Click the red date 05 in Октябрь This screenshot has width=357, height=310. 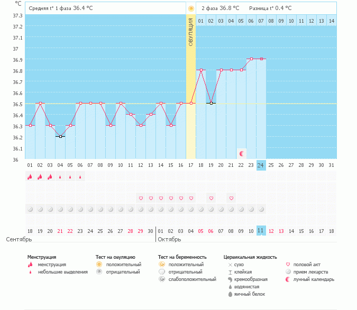[x=200, y=231]
